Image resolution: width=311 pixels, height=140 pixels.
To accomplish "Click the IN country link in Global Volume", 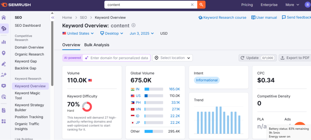I will coord(138,89).
